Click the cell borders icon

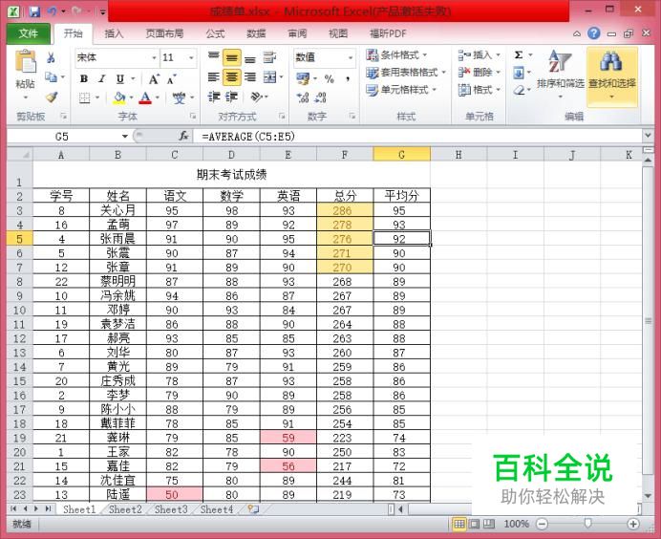[84, 97]
